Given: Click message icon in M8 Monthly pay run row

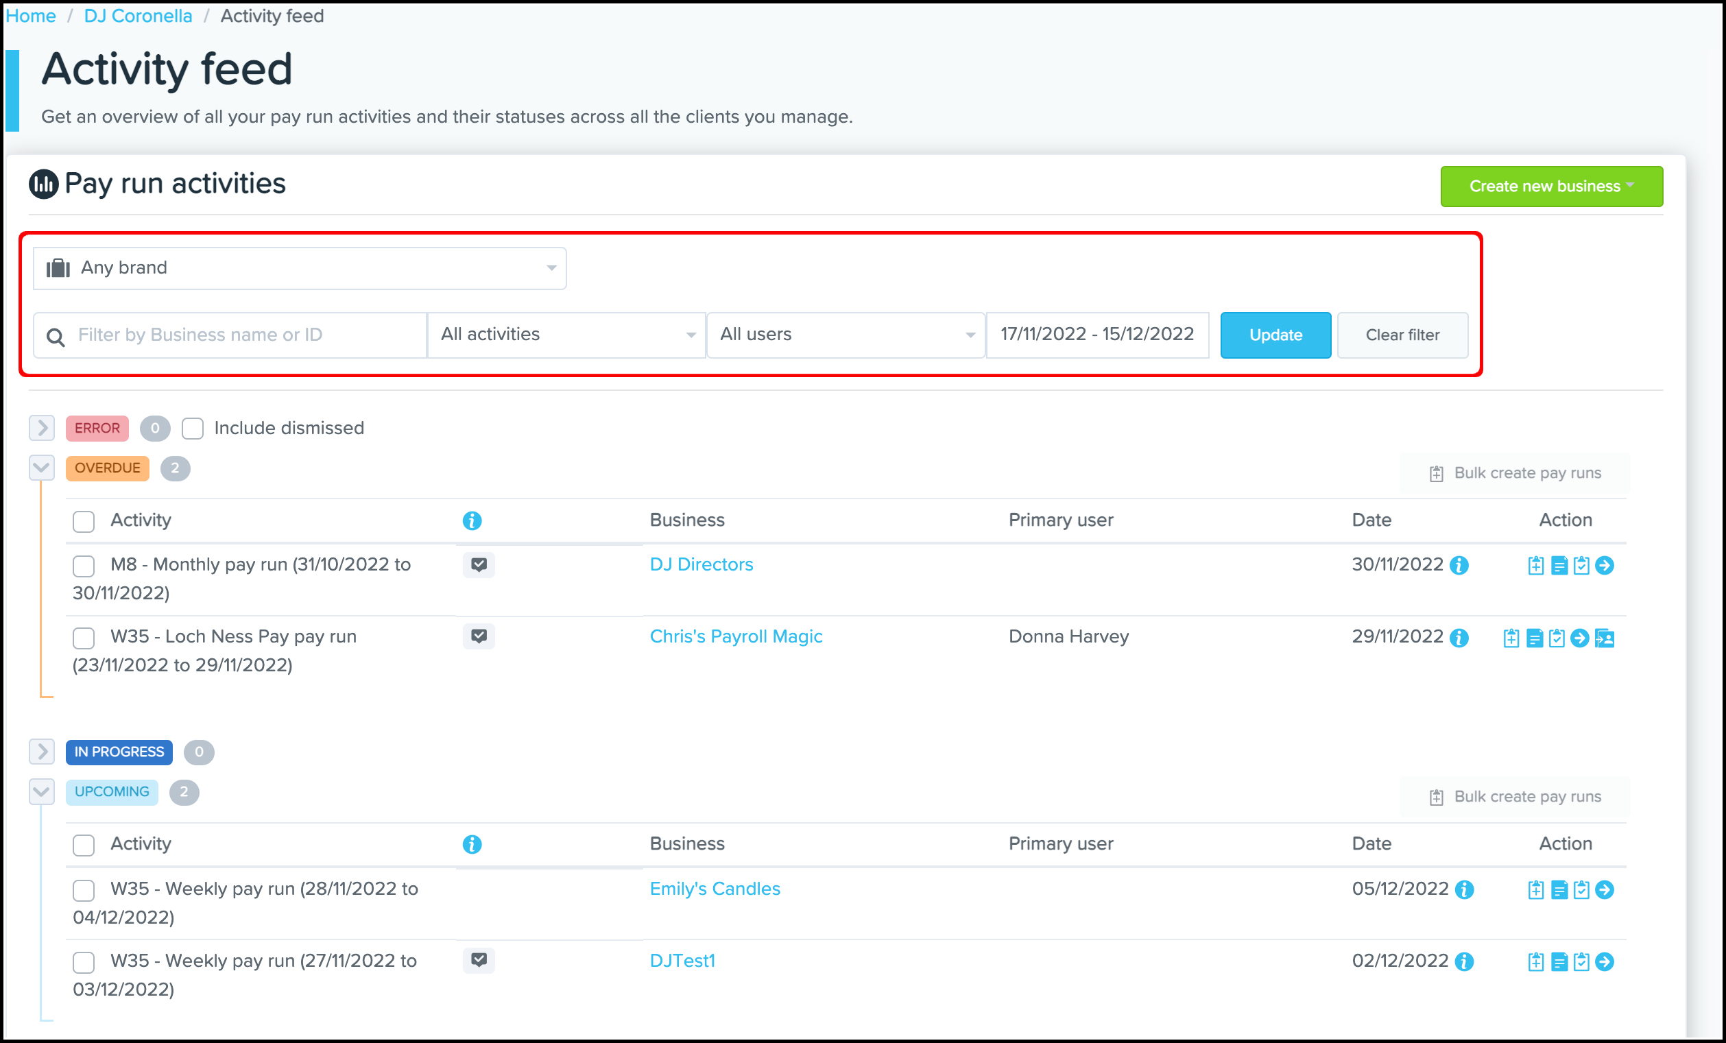Looking at the screenshot, I should point(479,564).
